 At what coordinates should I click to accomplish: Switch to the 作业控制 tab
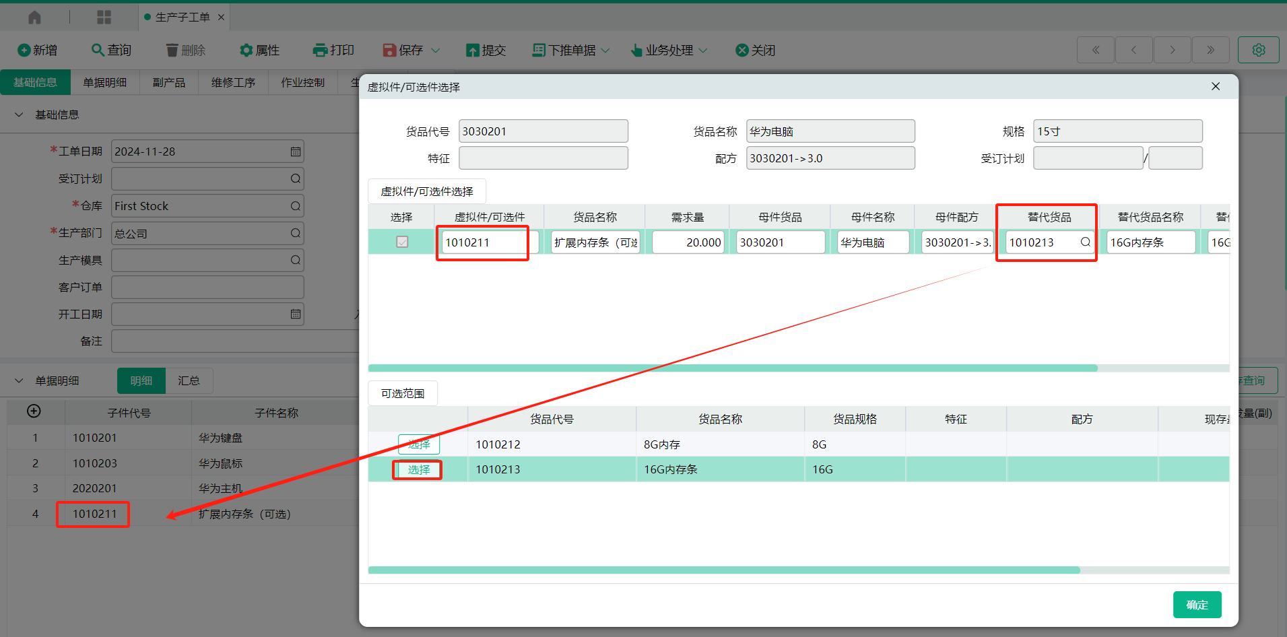(x=303, y=82)
